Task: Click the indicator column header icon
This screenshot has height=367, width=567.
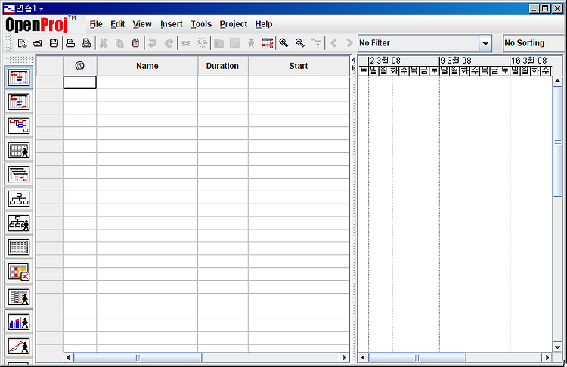Action: click(x=80, y=66)
